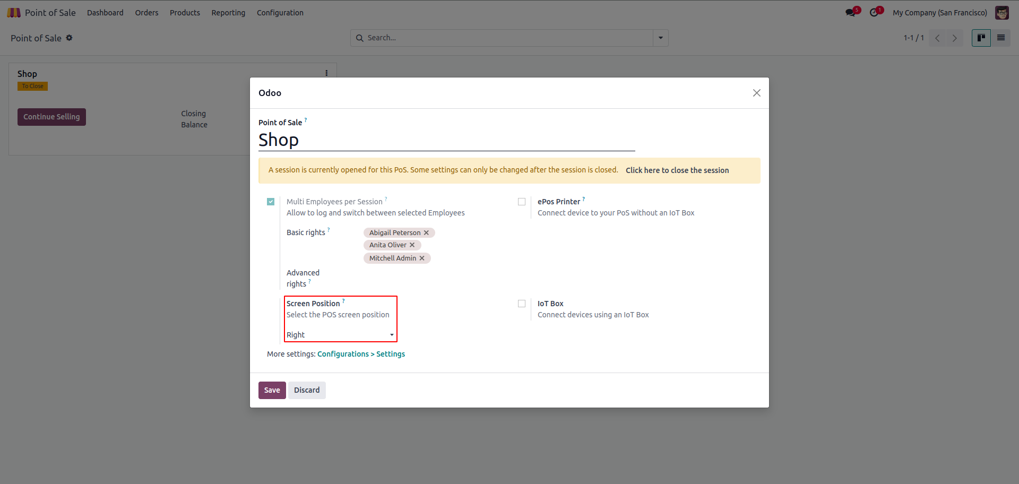The width and height of the screenshot is (1019, 484).
Task: Open the Reporting menu
Action: [228, 13]
